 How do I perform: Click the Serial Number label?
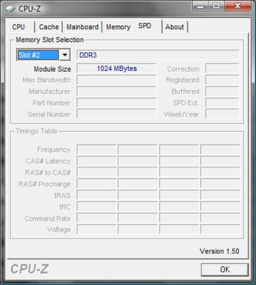49,114
